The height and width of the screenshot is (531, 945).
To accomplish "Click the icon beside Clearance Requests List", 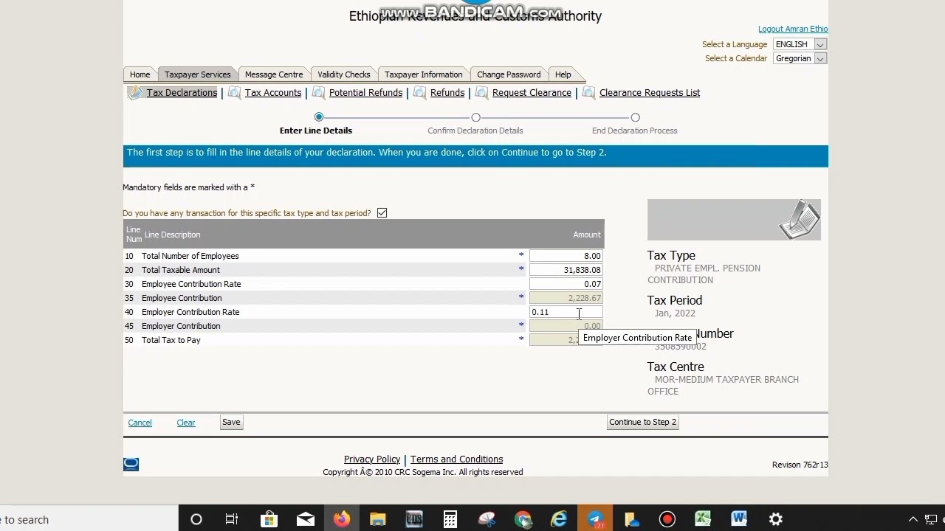I will [588, 92].
